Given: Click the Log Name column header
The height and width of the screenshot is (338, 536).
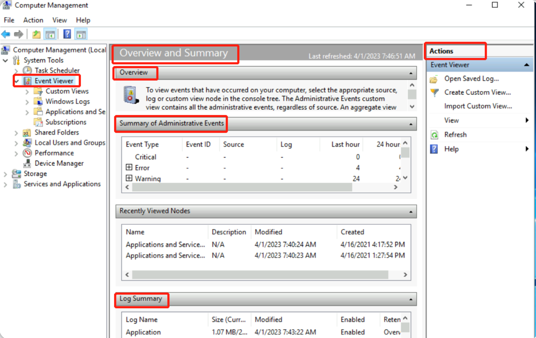Looking at the screenshot, I should (142, 320).
